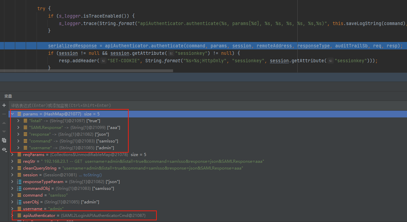Click the evaluate expression input field
The image size is (407, 222).
[x=135, y=106]
